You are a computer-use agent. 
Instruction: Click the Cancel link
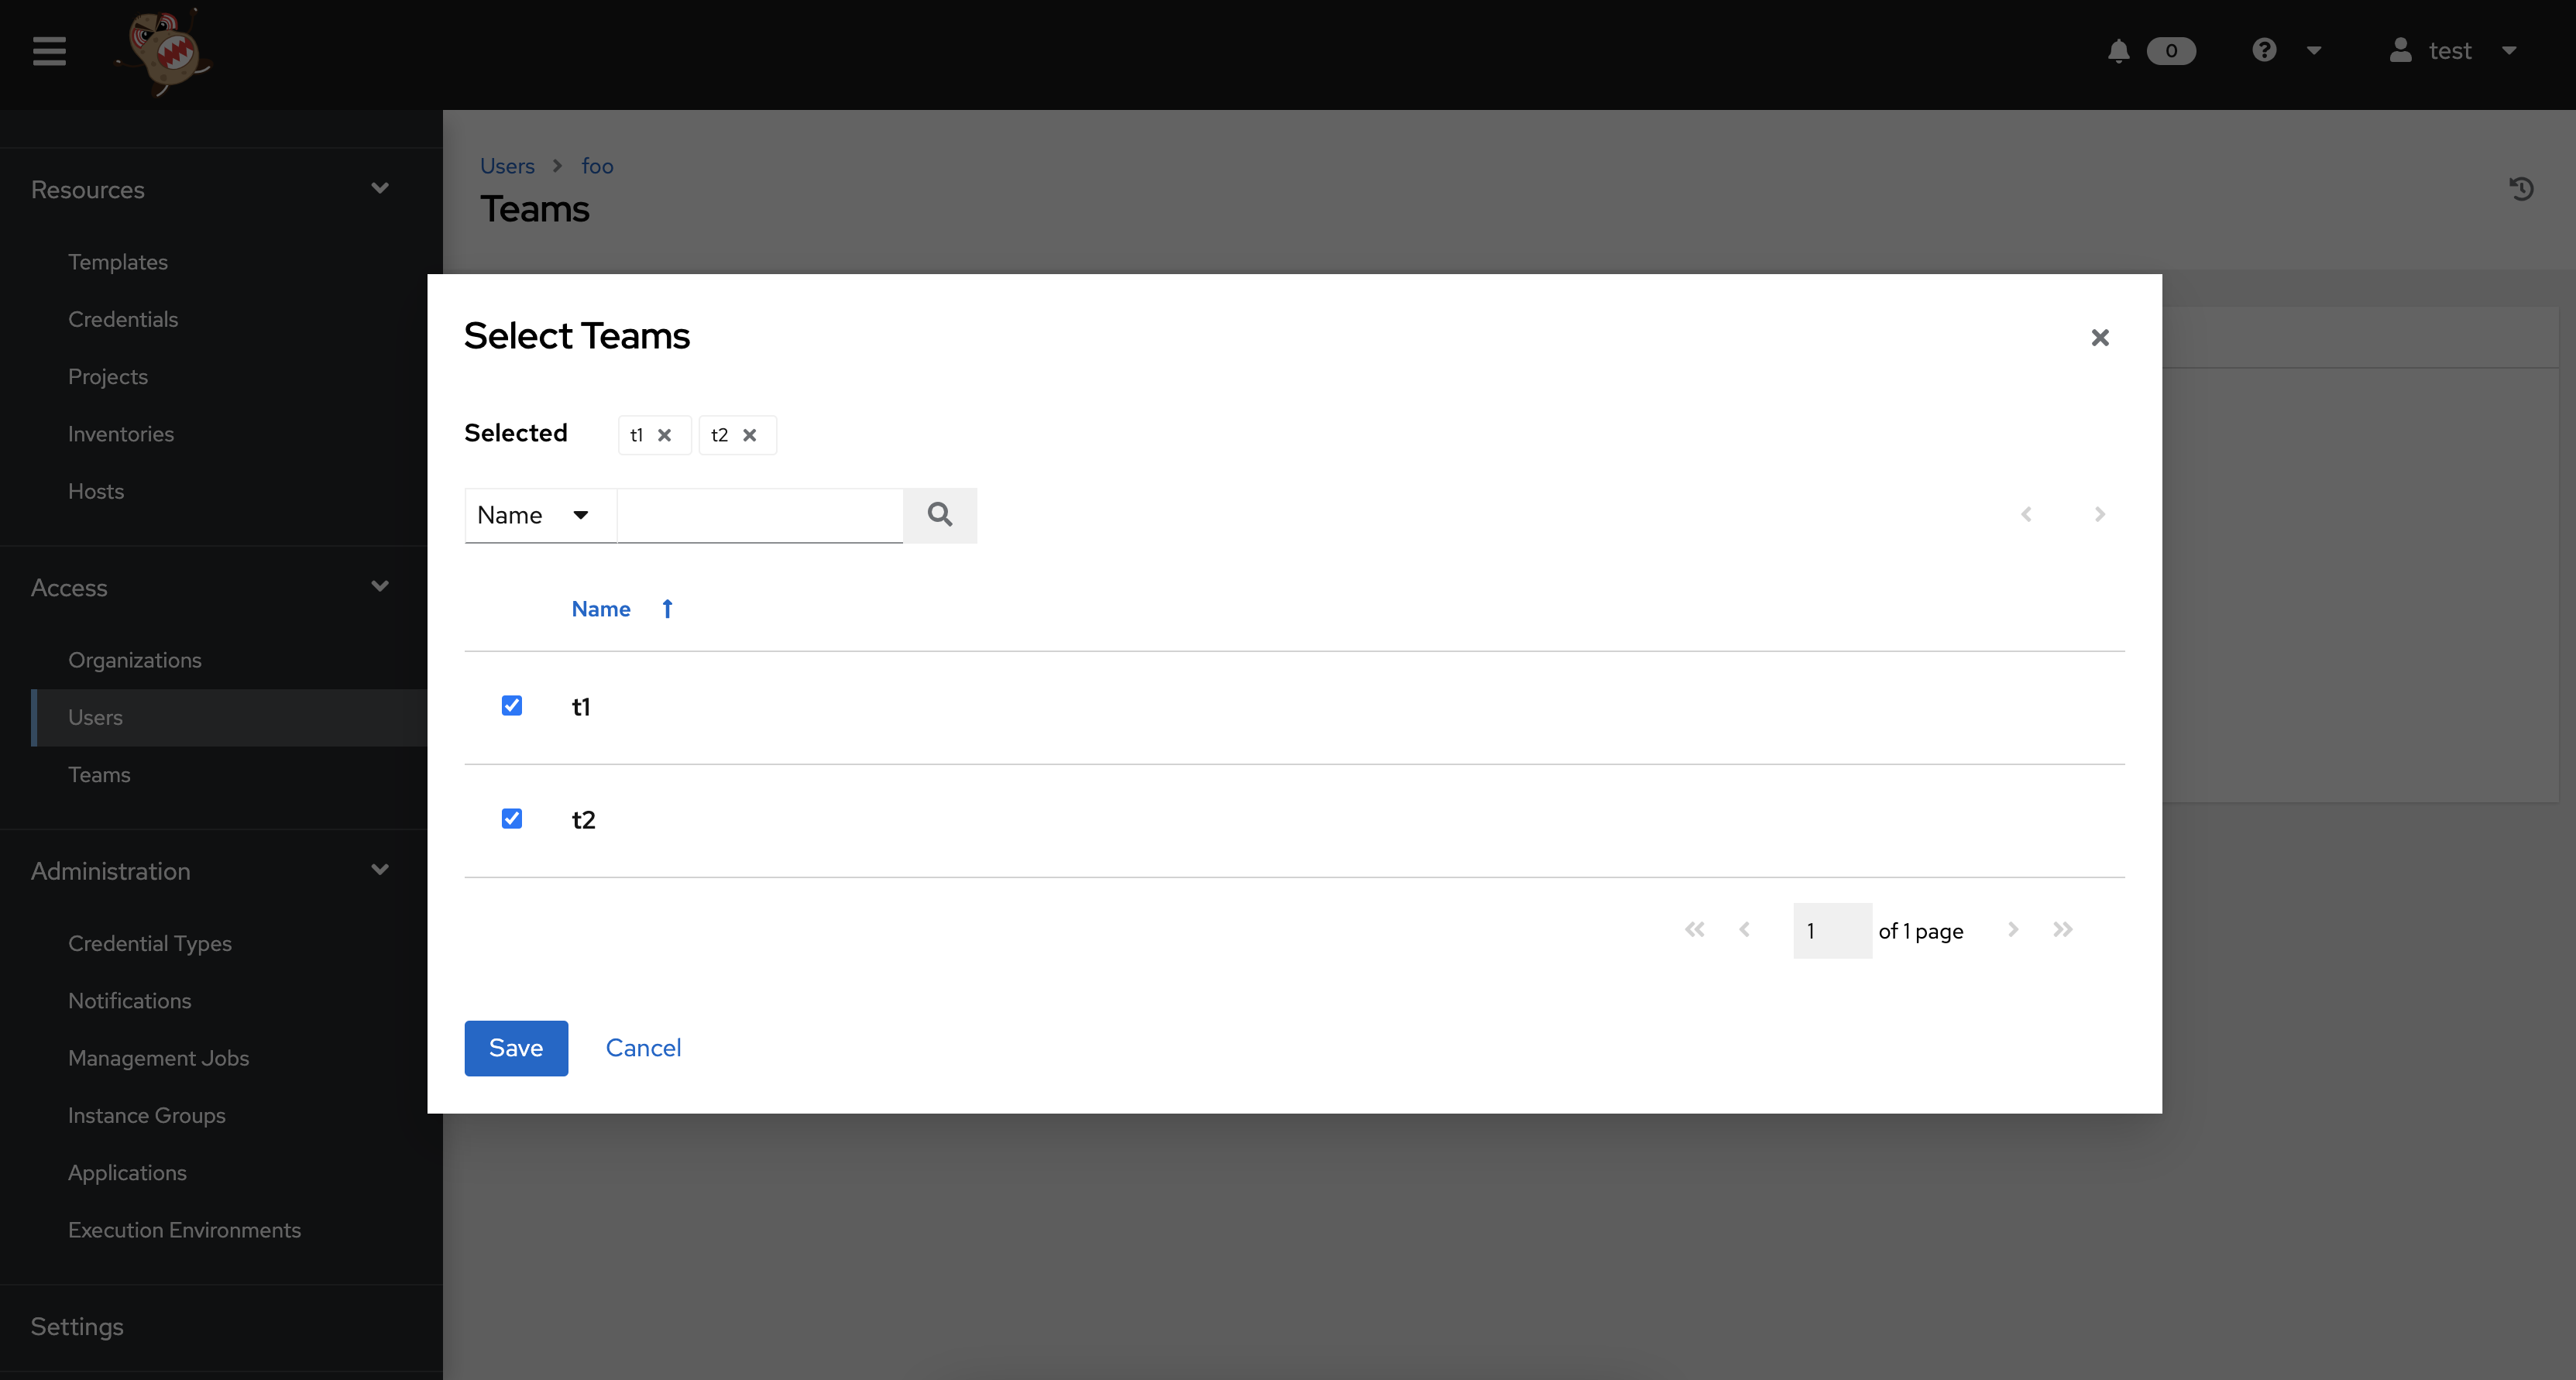643,1048
